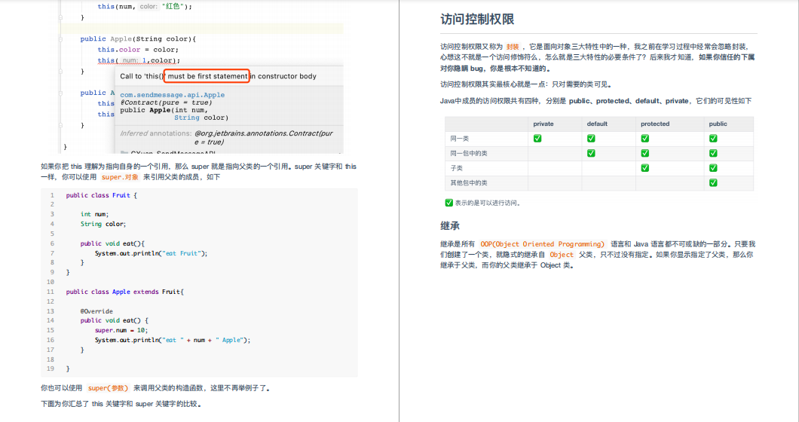
Task: Click the checkmark for 同一类 under private
Action: (537, 138)
